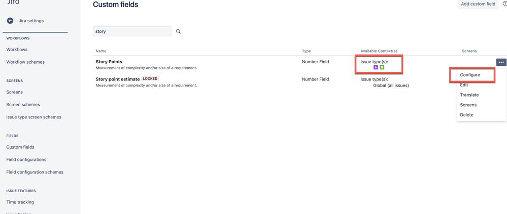Viewport: 507px width, 214px height.
Task: Choose Edit from the actions menu
Action: coord(464,85)
